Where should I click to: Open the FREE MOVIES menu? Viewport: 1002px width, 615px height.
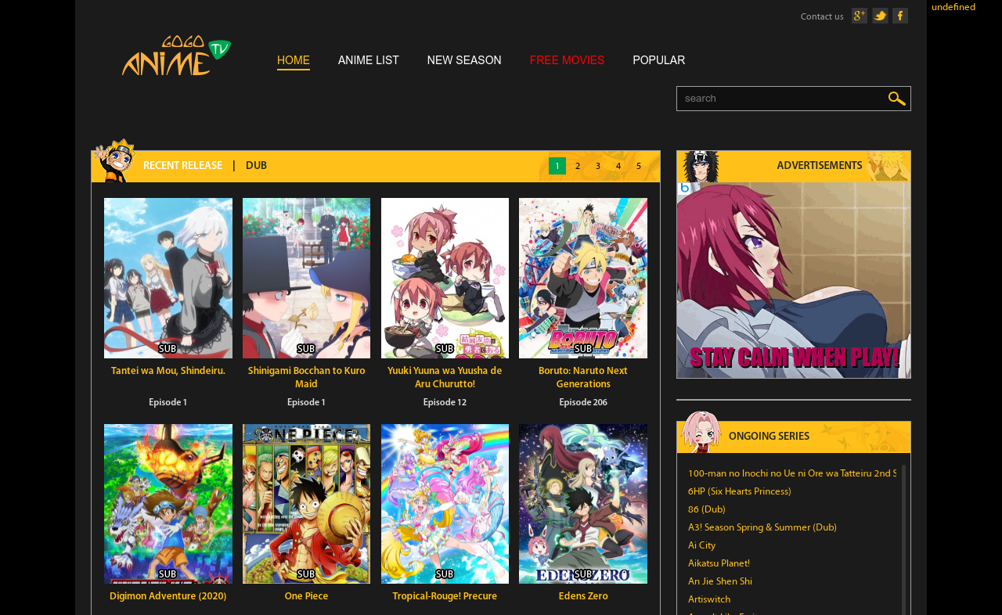pos(567,60)
